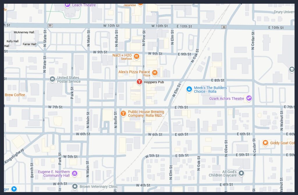298x195 pixels.
Task: Click the Brown Veterinary Clinic gray marker
Action: (x=75, y=187)
